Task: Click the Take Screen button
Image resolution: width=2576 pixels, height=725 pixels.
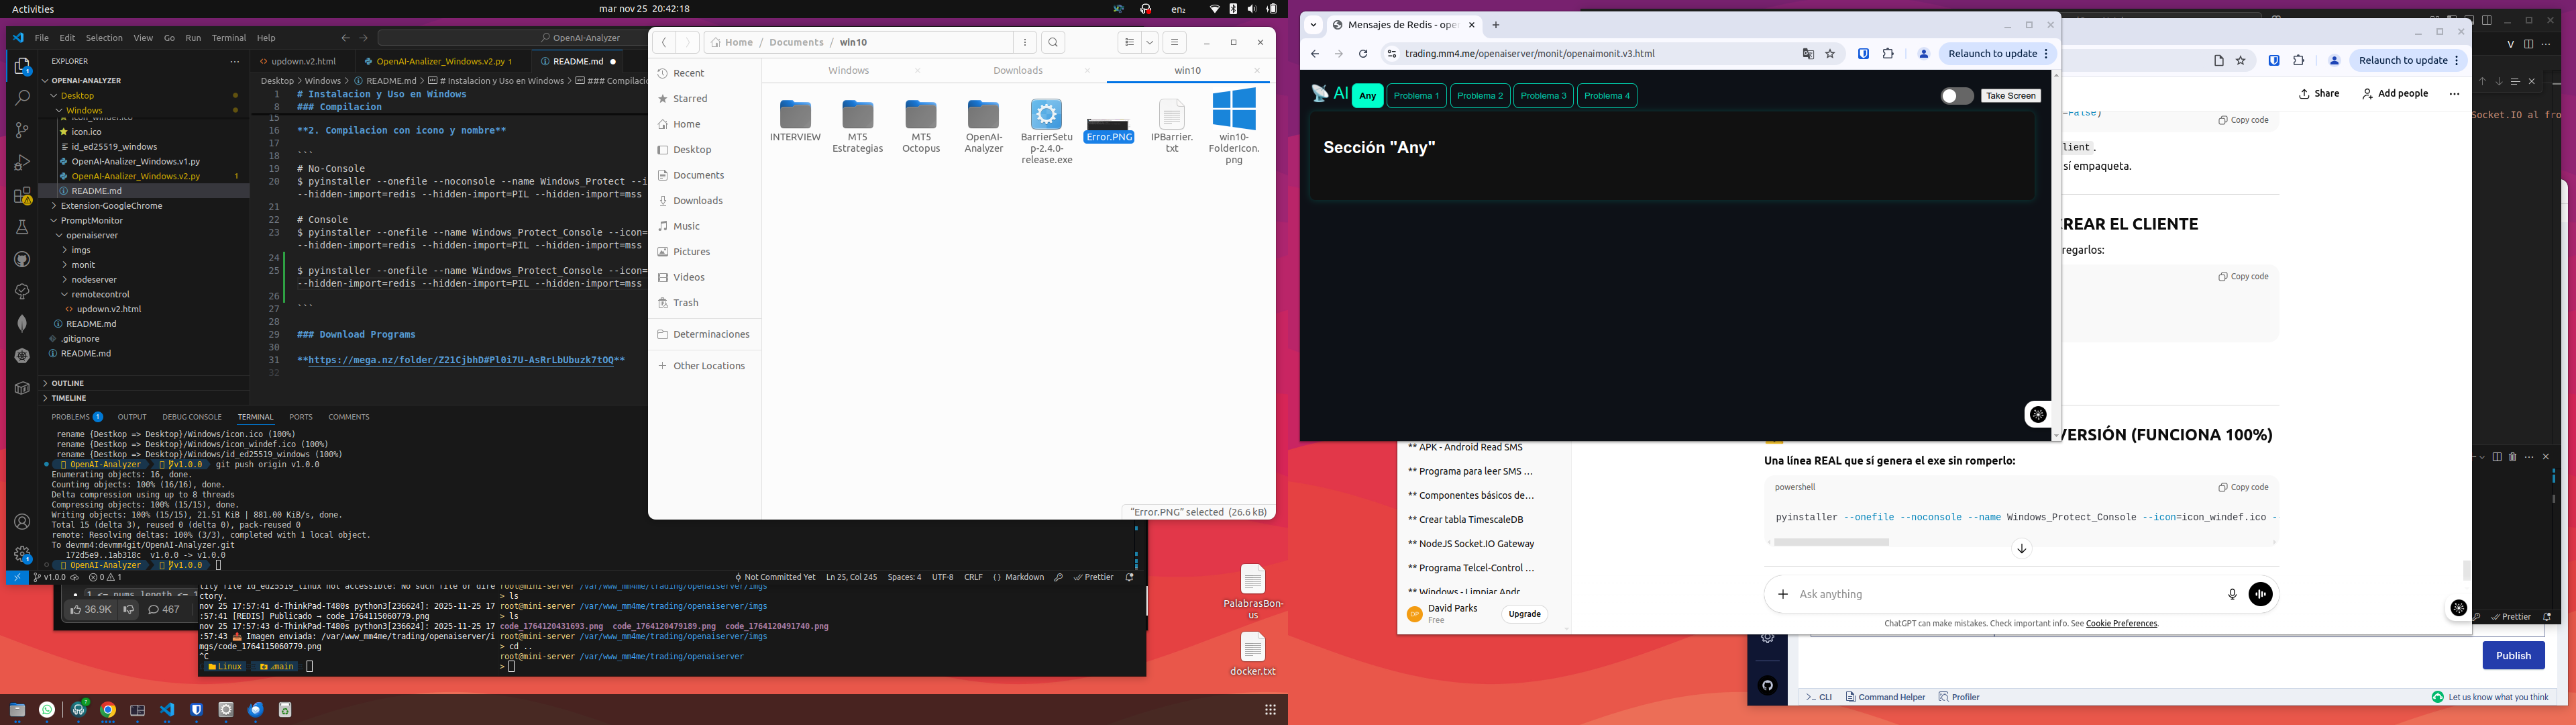Action: [2010, 96]
